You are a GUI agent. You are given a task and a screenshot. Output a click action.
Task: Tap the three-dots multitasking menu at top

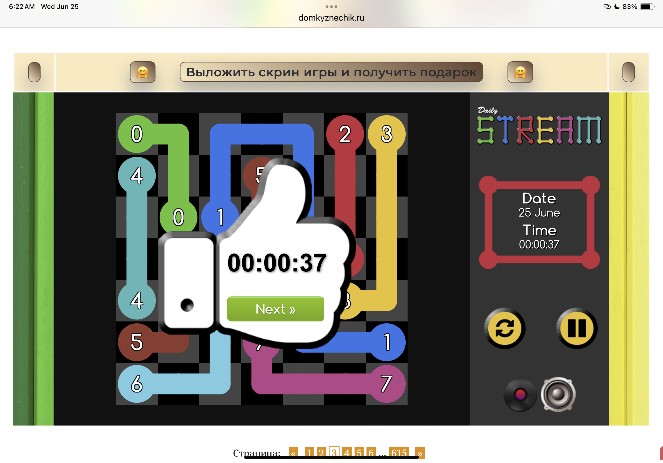point(331,6)
